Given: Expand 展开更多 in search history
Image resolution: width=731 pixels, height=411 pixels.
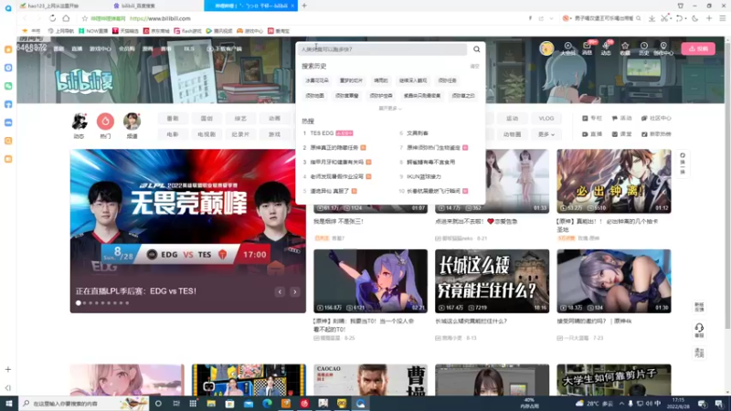Looking at the screenshot, I should (x=390, y=108).
